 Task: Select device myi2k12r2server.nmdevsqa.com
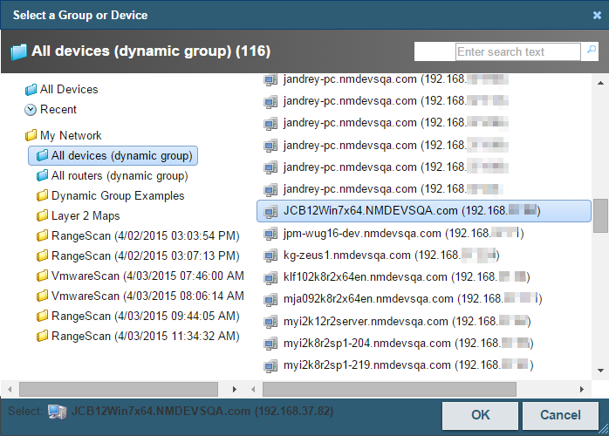tap(407, 322)
